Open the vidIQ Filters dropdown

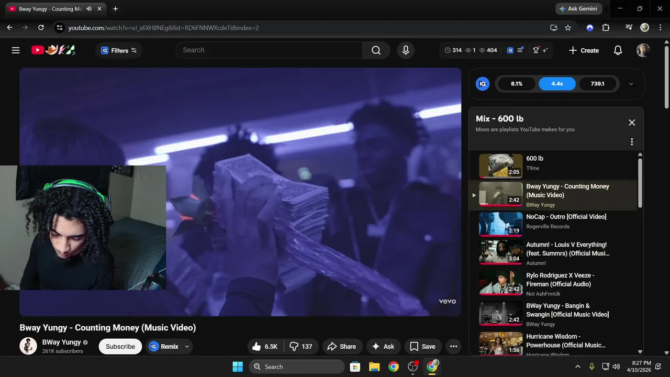(x=119, y=50)
